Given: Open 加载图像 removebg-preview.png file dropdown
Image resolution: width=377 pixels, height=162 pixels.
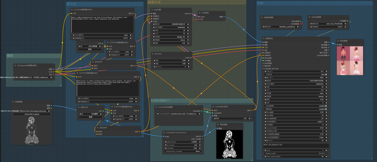Looking at the screenshot, I should tap(32, 111).
